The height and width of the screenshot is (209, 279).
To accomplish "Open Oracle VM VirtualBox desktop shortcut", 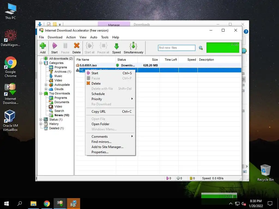I will (10, 121).
